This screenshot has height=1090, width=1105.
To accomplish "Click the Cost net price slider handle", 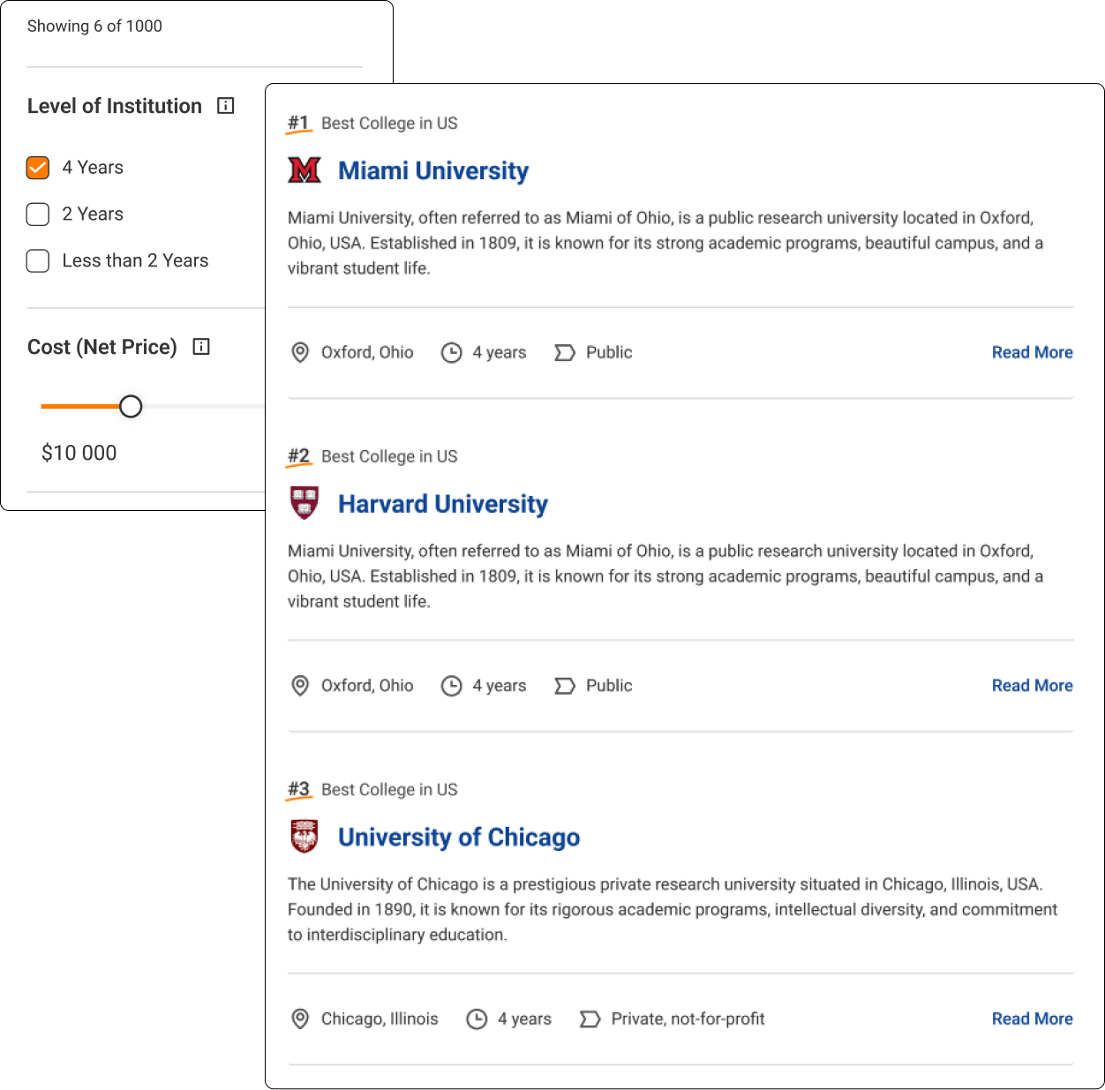I will click(131, 406).
